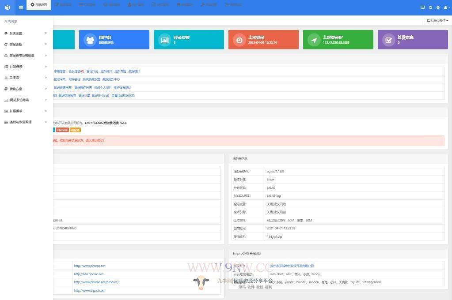The height and width of the screenshot is (300, 452).
Task: Select the 134.jtdl.vip domain value
Action: point(274,237)
